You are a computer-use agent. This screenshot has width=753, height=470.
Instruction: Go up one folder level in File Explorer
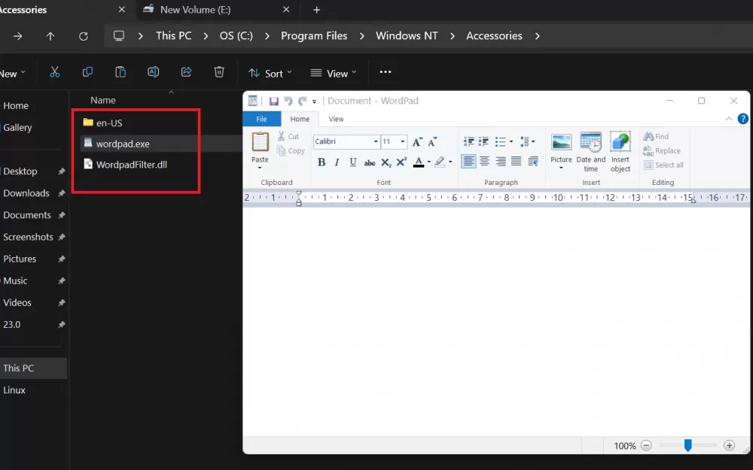coord(50,36)
